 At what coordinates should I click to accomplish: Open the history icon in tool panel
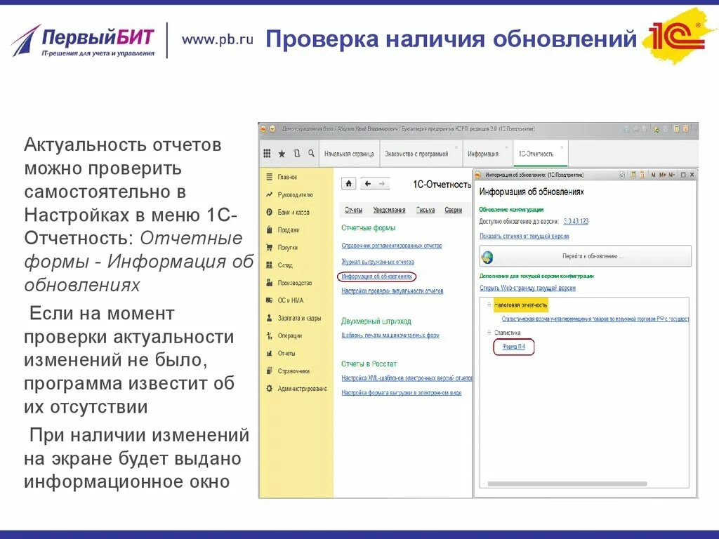point(297,154)
